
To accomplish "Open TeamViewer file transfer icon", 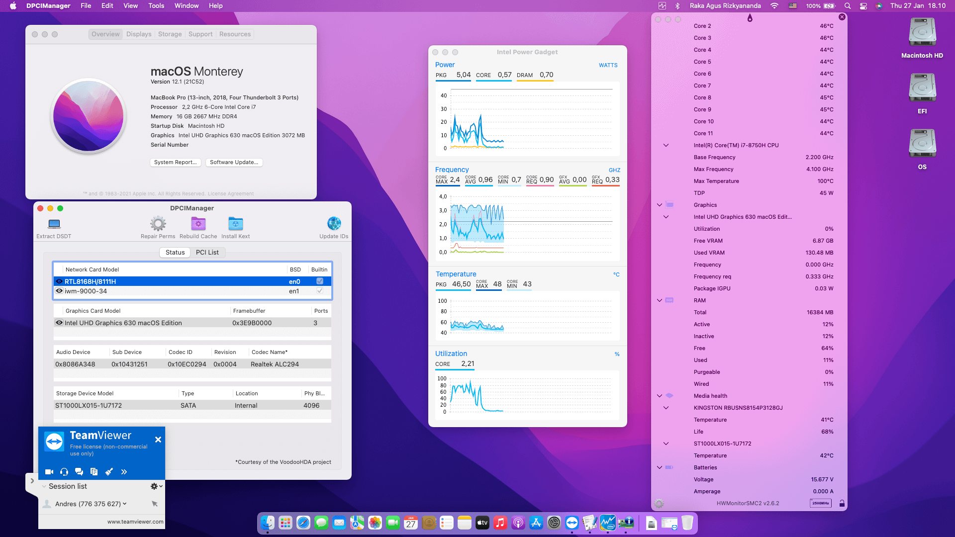I will coord(94,472).
